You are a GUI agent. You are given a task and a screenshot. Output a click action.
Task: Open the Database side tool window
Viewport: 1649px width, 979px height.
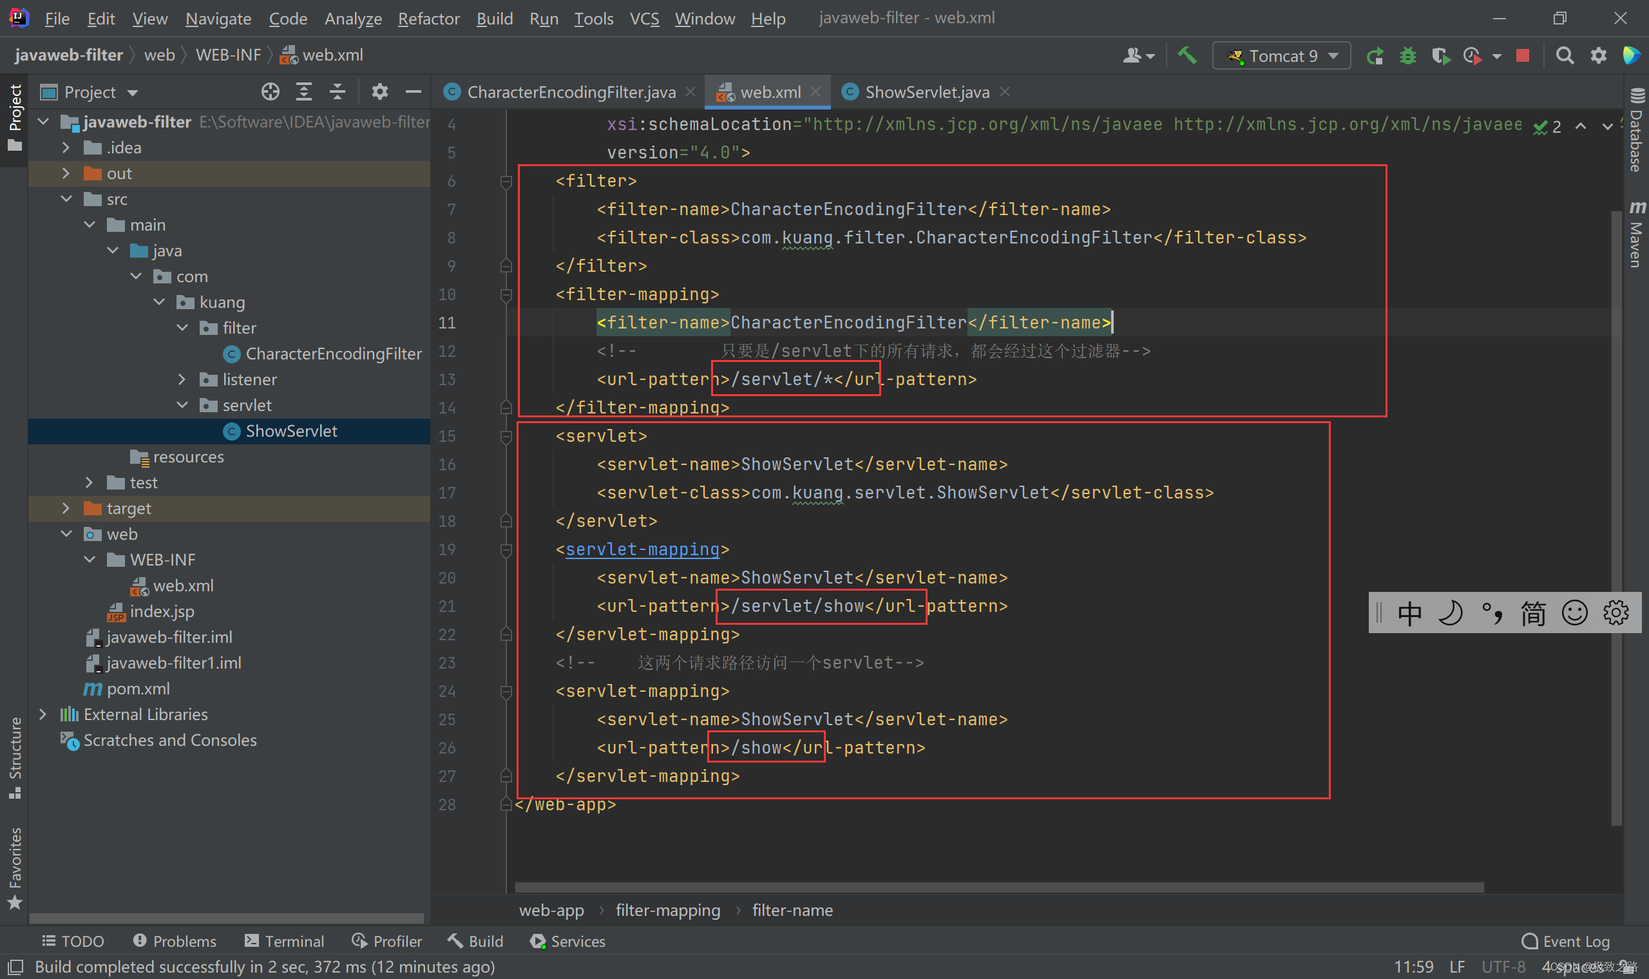point(1637,129)
